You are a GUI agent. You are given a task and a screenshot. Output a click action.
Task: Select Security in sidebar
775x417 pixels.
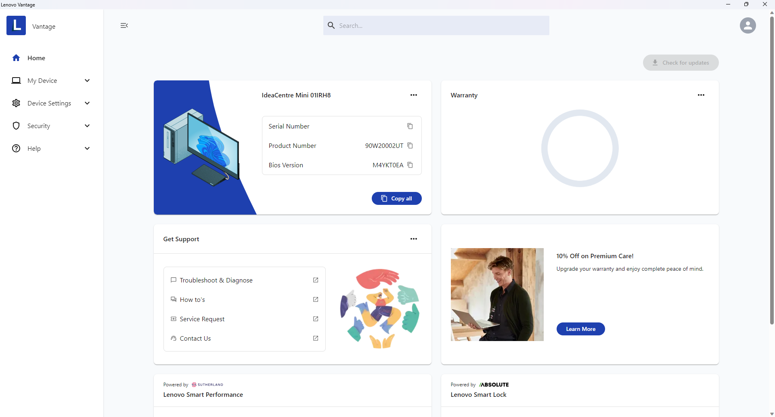pos(52,126)
